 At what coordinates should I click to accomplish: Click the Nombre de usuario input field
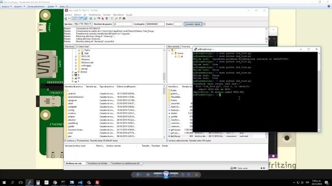pyautogui.click(x=122, y=24)
